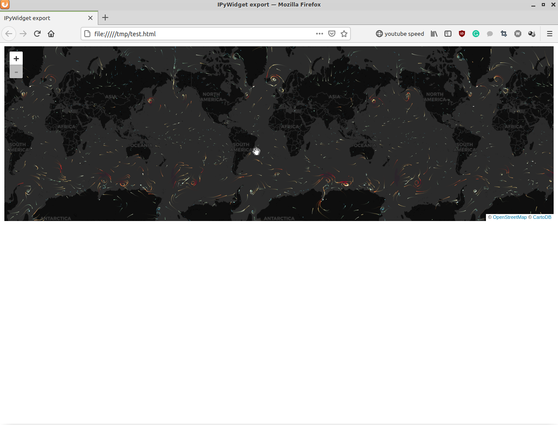The image size is (558, 425).
Task: Open the uBlock Origin extension
Action: 462,34
